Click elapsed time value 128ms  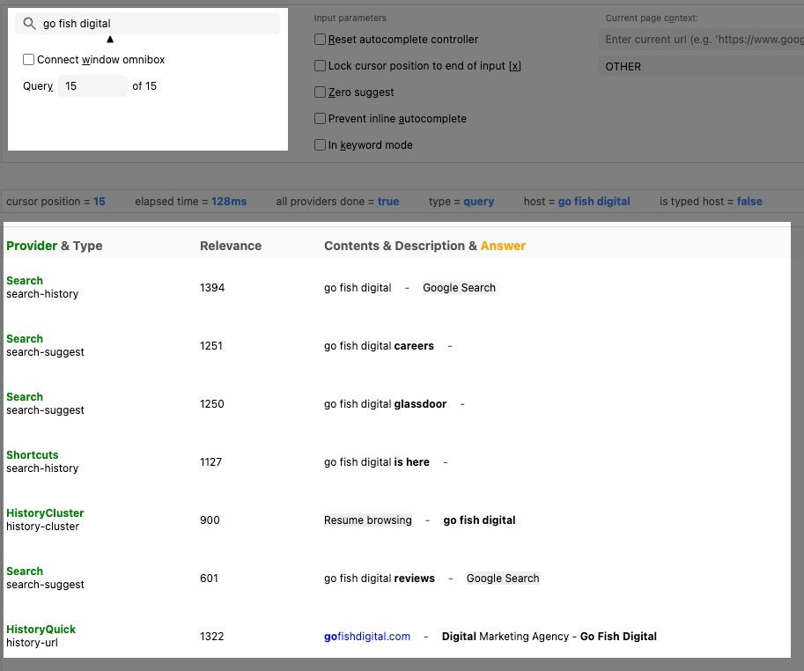pos(229,202)
